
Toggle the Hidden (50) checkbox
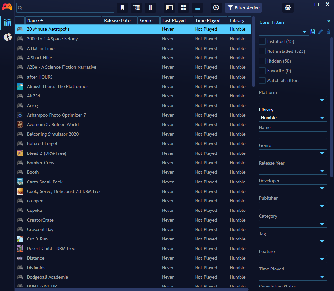click(262, 61)
